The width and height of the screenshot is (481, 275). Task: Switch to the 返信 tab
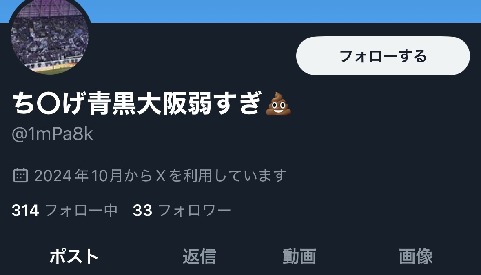(x=199, y=256)
